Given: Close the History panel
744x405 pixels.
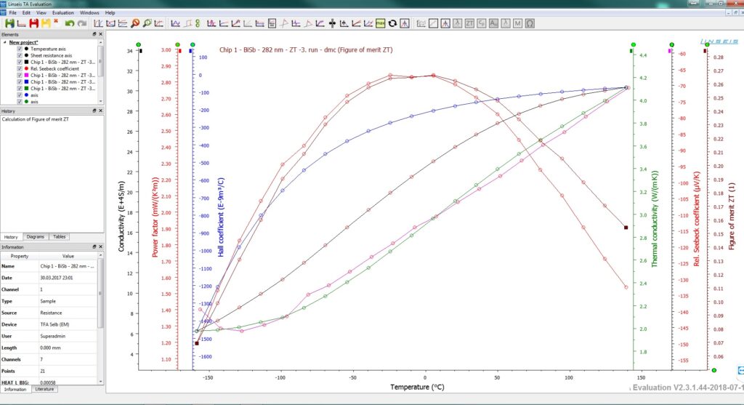Looking at the screenshot, I should coord(100,111).
